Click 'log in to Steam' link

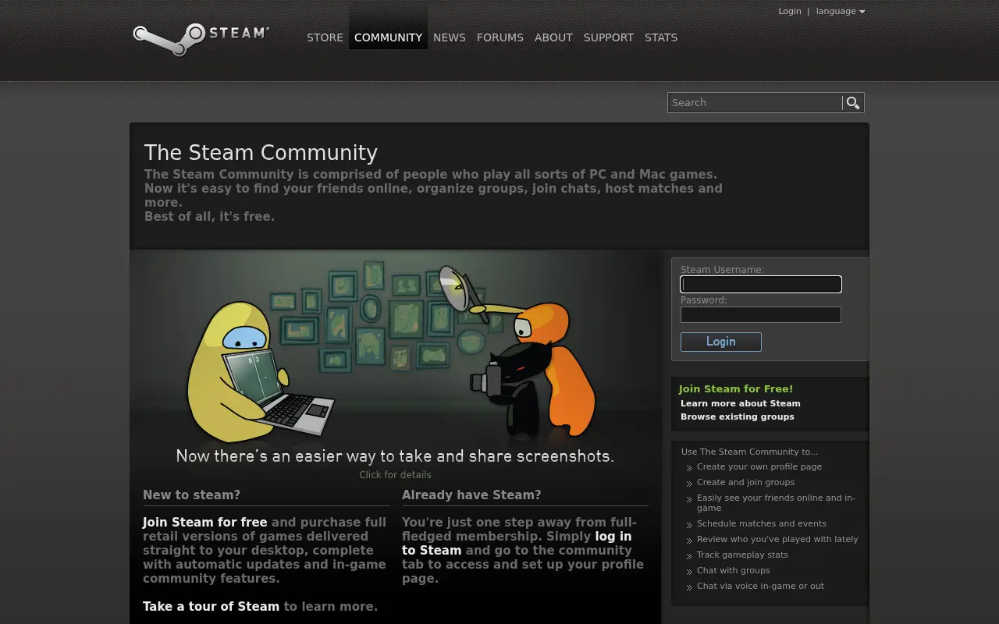point(517,544)
